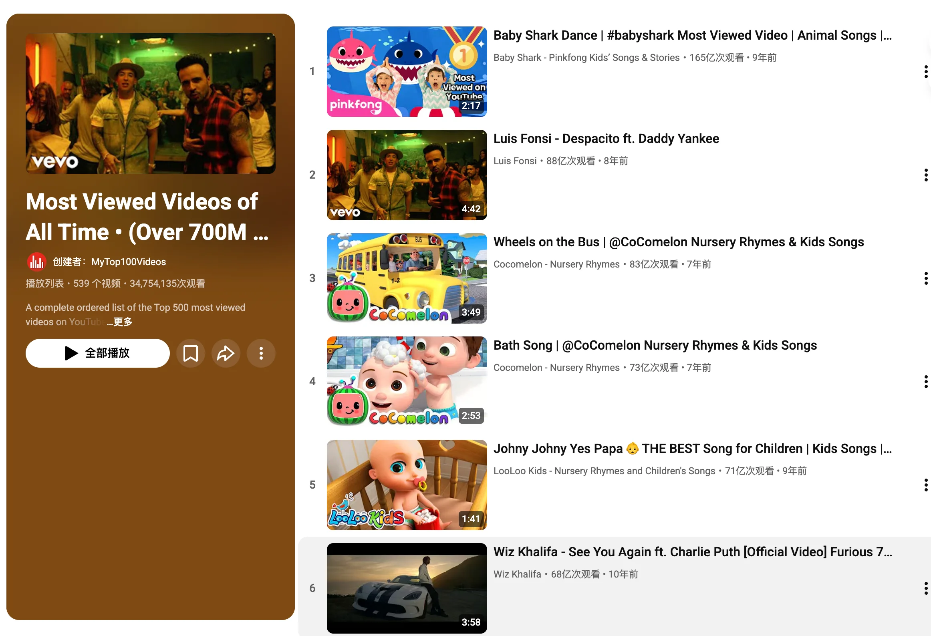This screenshot has height=636, width=931.
Task: Open the options menu for See You Again
Action: coord(926,588)
